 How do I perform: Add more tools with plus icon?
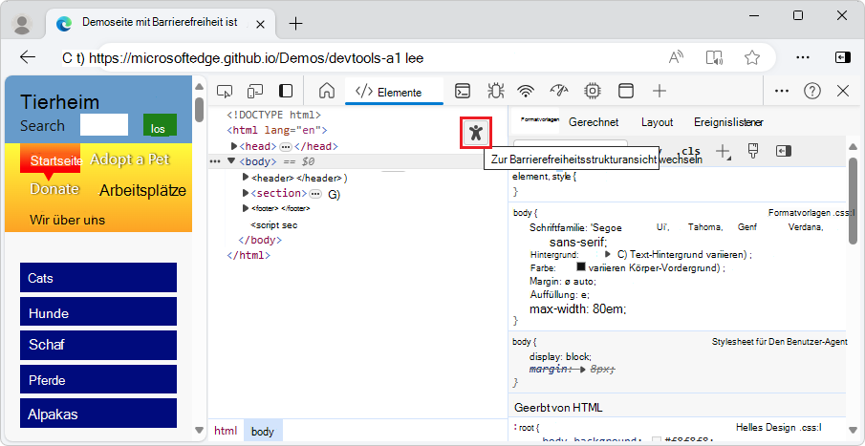pyautogui.click(x=660, y=91)
